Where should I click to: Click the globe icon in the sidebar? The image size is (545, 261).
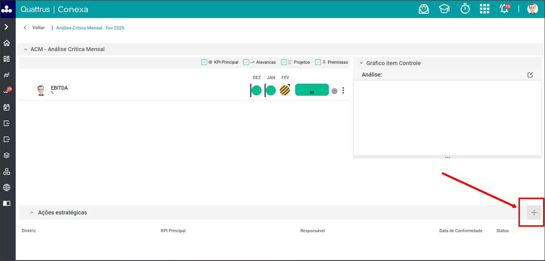click(x=7, y=188)
